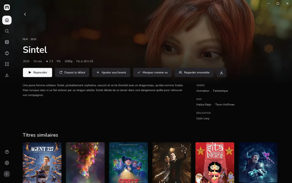Open the Help question mark icon
292x183 pixels.
coord(7,152)
